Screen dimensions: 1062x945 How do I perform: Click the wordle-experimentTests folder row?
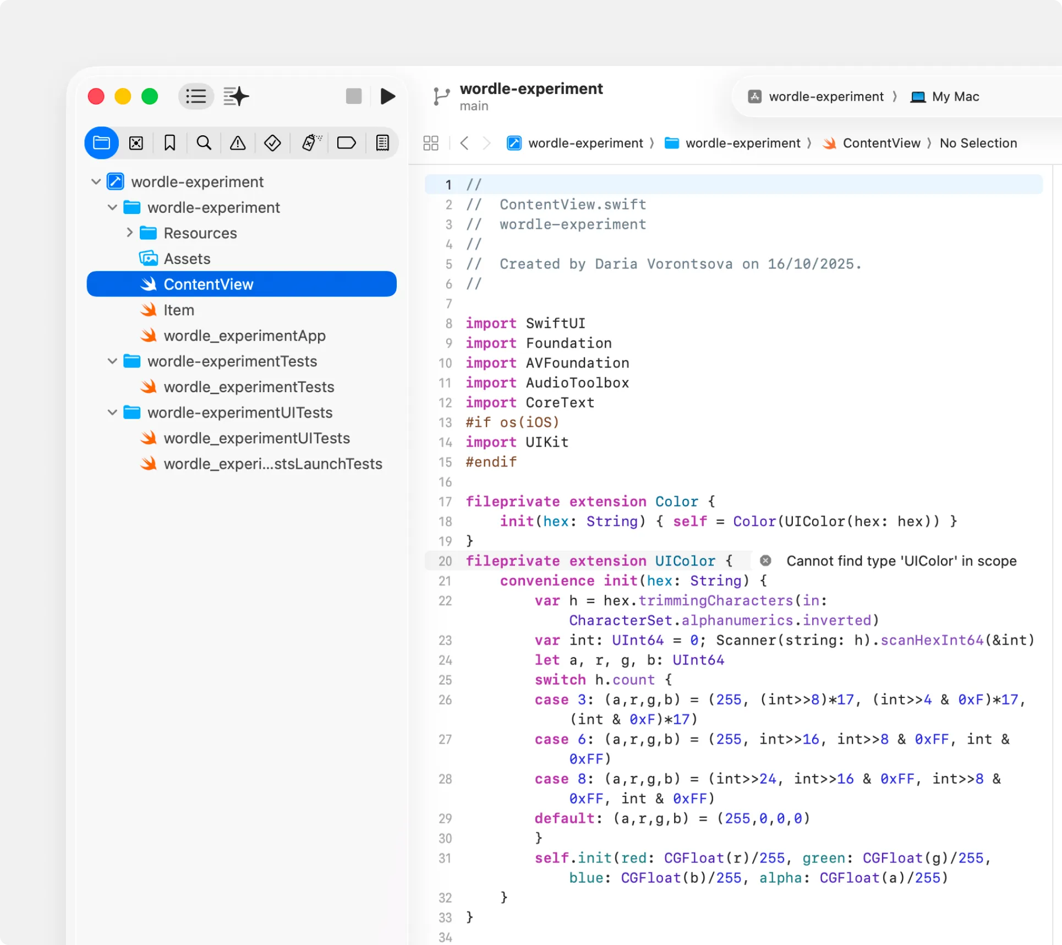[242, 361]
